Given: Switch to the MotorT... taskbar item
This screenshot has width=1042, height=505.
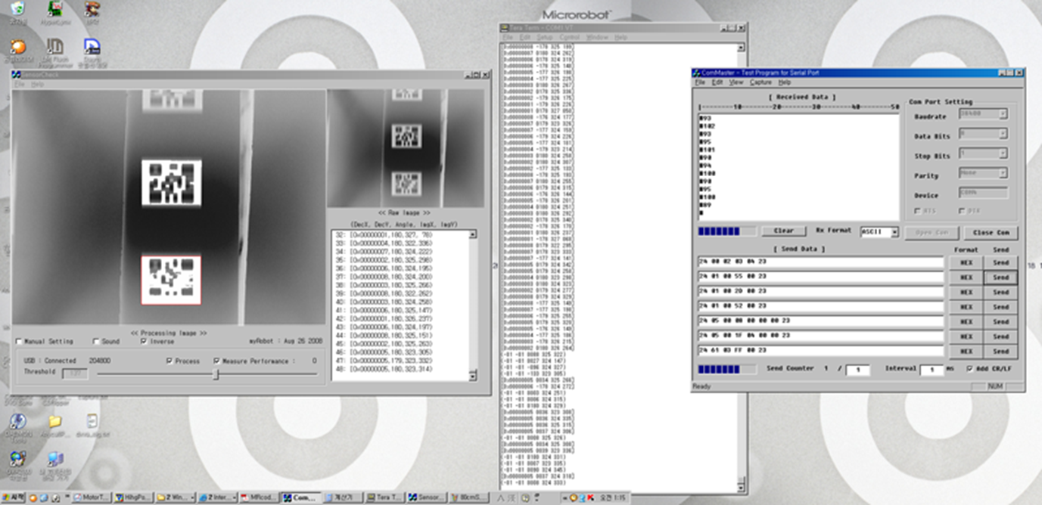Looking at the screenshot, I should [x=92, y=497].
